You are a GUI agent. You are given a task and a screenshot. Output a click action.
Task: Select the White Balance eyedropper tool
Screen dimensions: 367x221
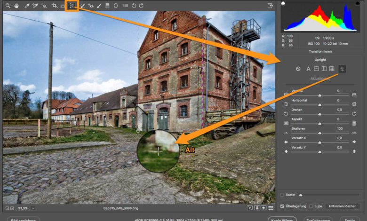[27, 6]
